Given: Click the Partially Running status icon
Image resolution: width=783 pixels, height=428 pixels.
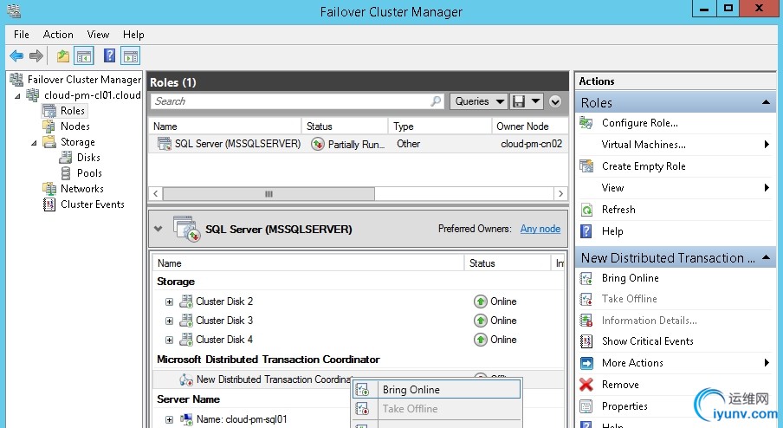Looking at the screenshot, I should pyautogui.click(x=318, y=145).
